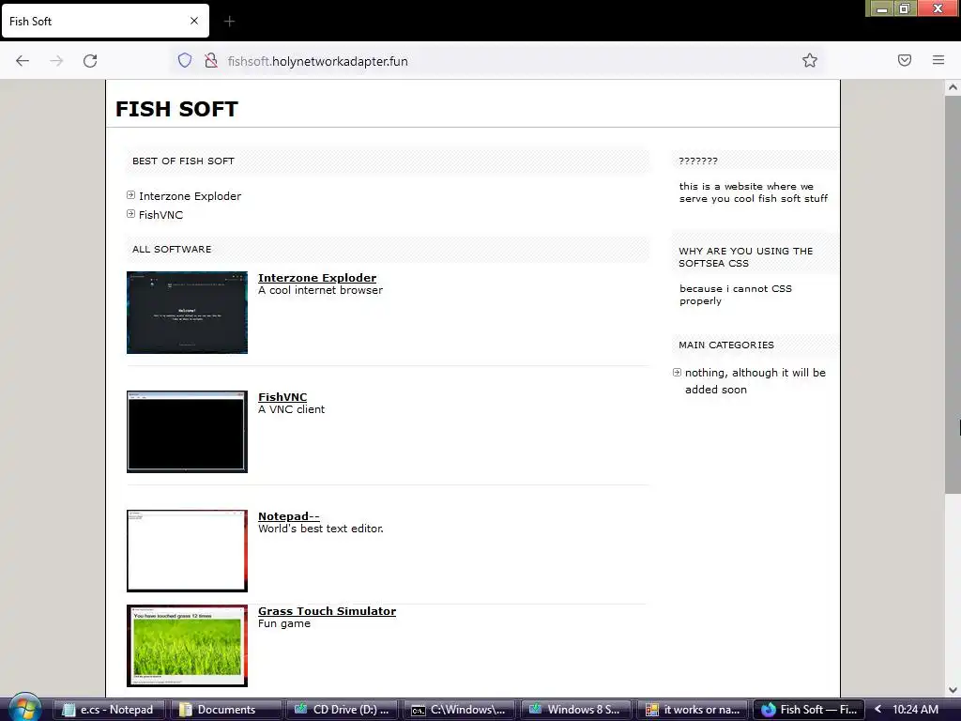The width and height of the screenshot is (961, 721).
Task: Switch to 'it works or na...' taskbar button
Action: (x=694, y=710)
